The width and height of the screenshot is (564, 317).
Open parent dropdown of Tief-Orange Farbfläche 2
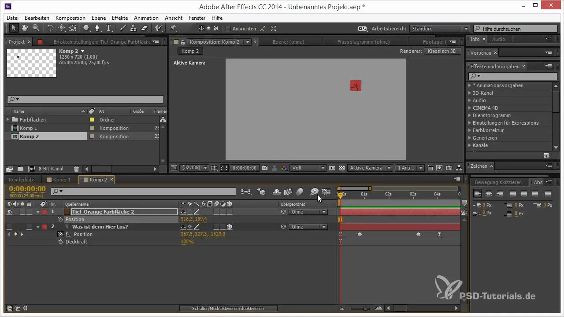point(308,212)
